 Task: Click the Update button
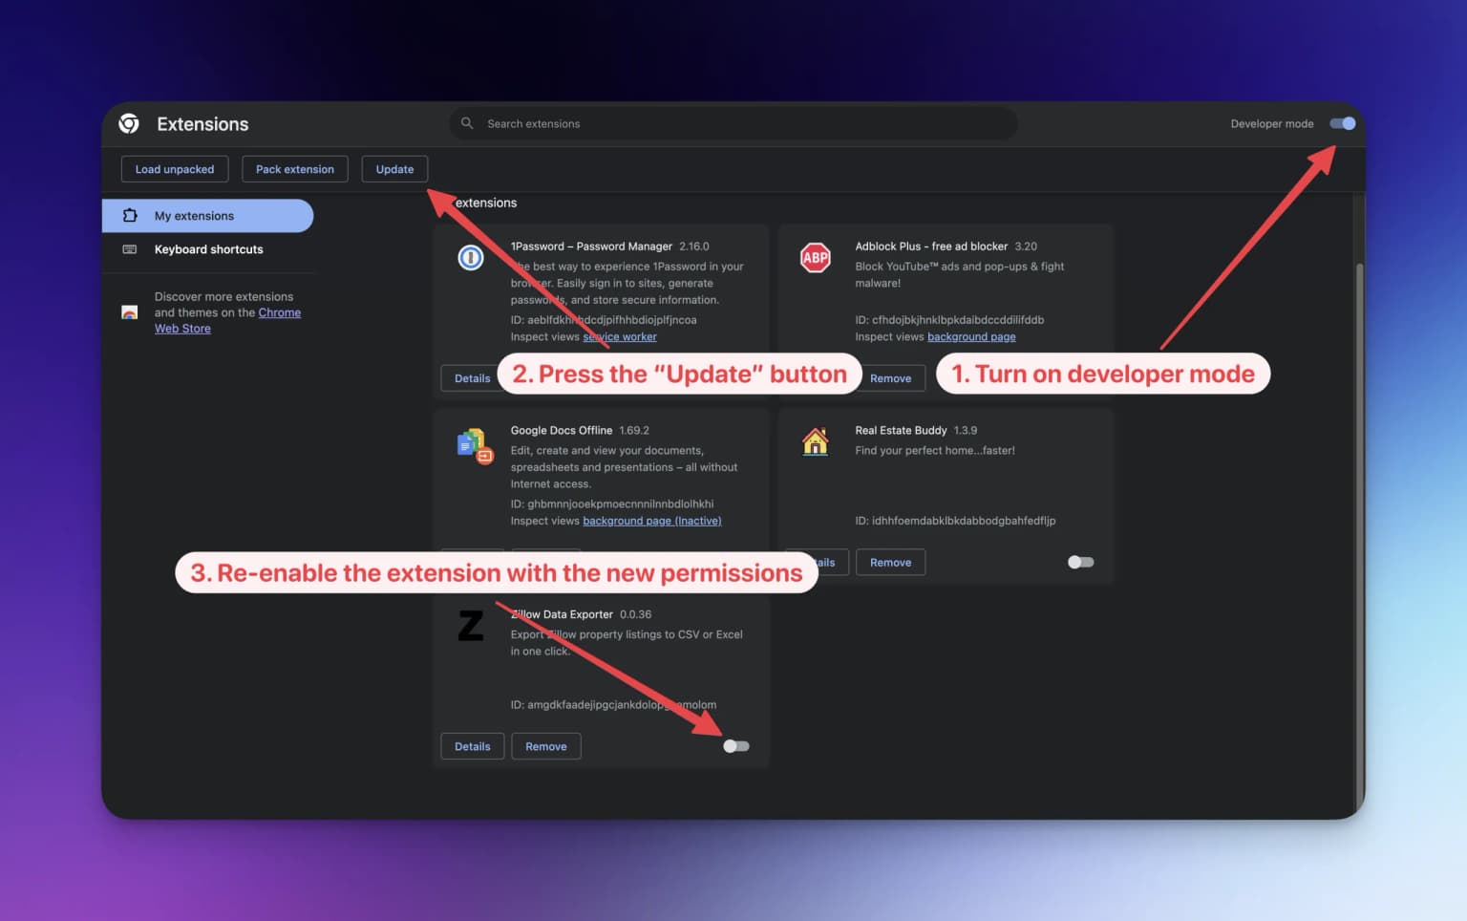(394, 169)
